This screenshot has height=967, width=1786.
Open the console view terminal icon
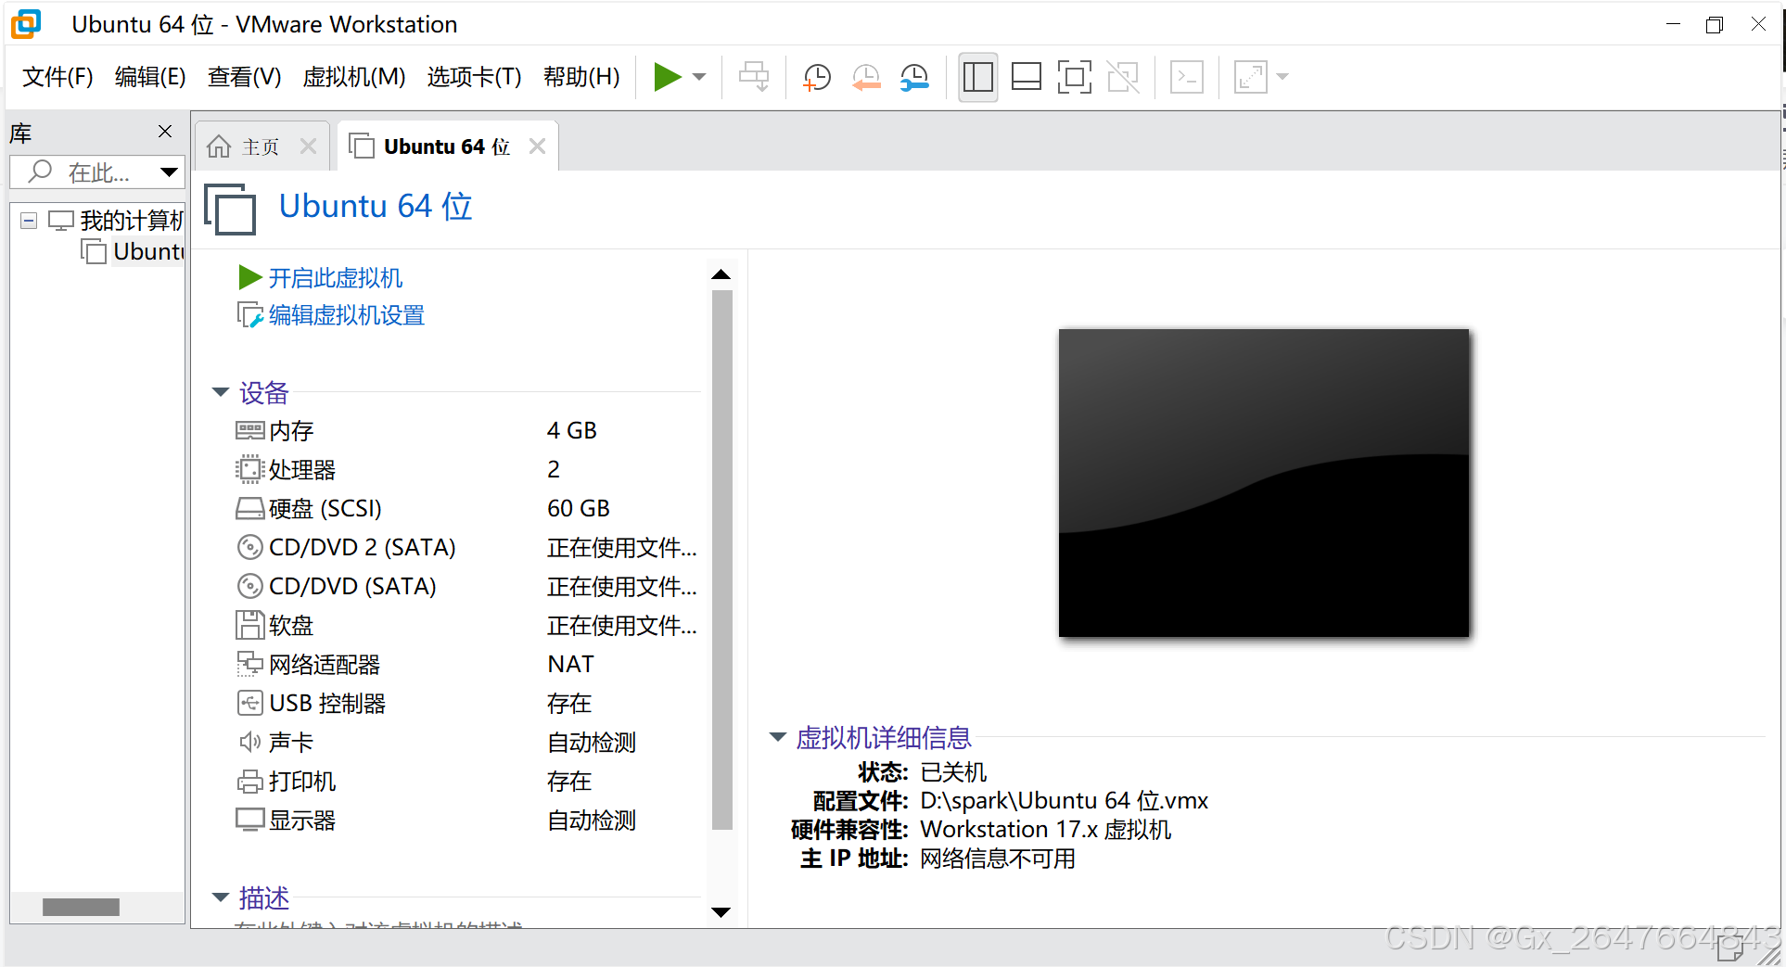(1187, 77)
